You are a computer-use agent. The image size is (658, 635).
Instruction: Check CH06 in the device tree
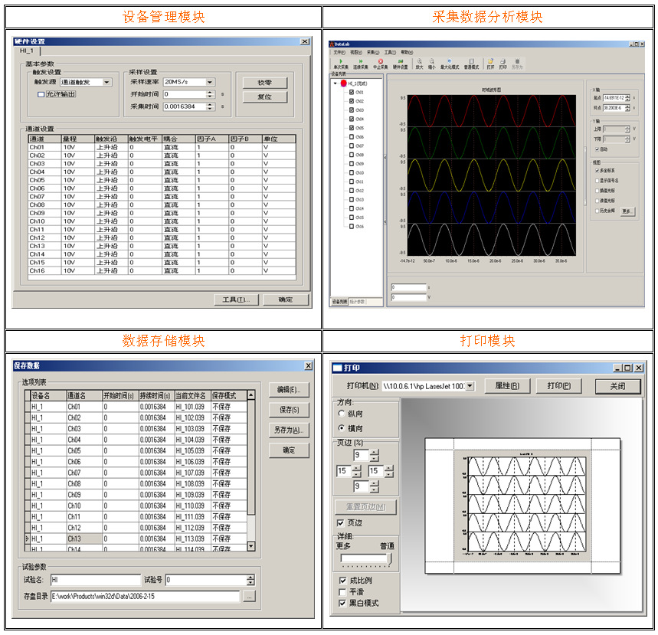[352, 137]
